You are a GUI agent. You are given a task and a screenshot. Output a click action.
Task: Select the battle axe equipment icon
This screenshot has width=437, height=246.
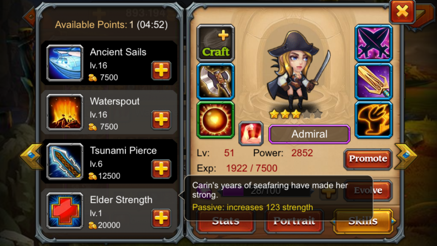(216, 82)
